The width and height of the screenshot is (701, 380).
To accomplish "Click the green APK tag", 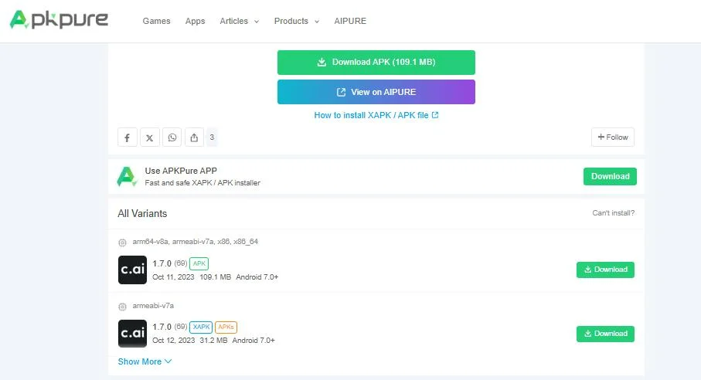I will (199, 263).
